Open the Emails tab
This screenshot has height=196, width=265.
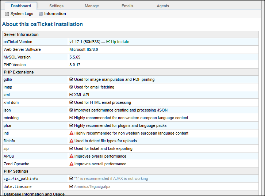click(x=127, y=6)
